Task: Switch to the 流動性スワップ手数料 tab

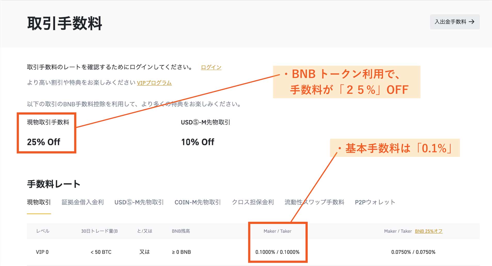Action: pyautogui.click(x=314, y=202)
